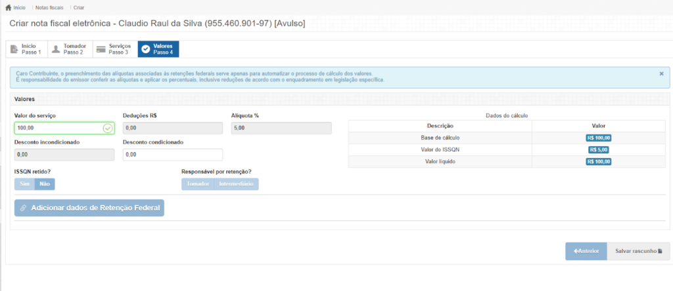Click the paperclip icon for Retenção Federal
Screen dimensions: 673x291
pyautogui.click(x=24, y=208)
